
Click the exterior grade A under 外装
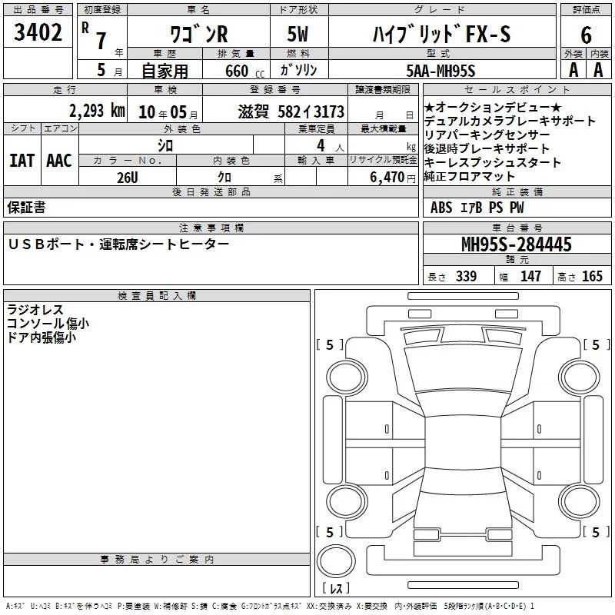[573, 69]
